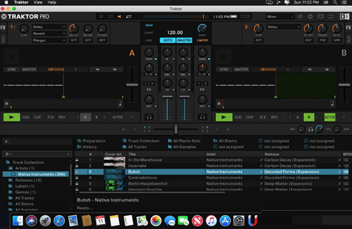Open FX1 Delay effect dropdown

pyautogui.click(x=49, y=27)
